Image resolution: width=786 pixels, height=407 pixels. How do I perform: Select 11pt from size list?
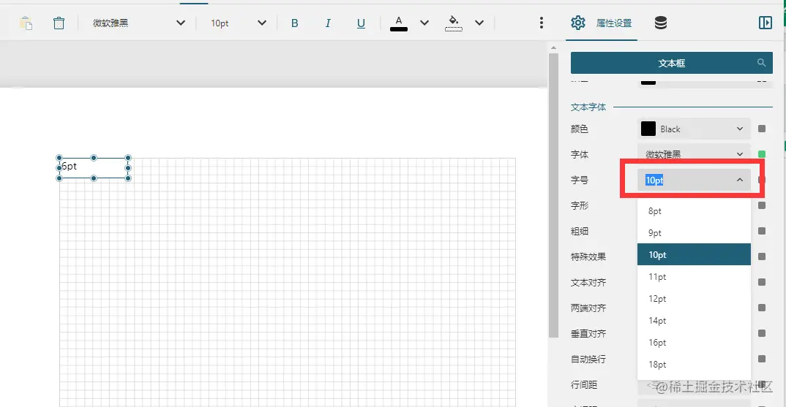[694, 277]
